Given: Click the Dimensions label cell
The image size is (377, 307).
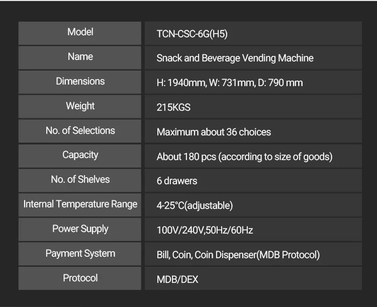Looking at the screenshot, I should 80,82.
